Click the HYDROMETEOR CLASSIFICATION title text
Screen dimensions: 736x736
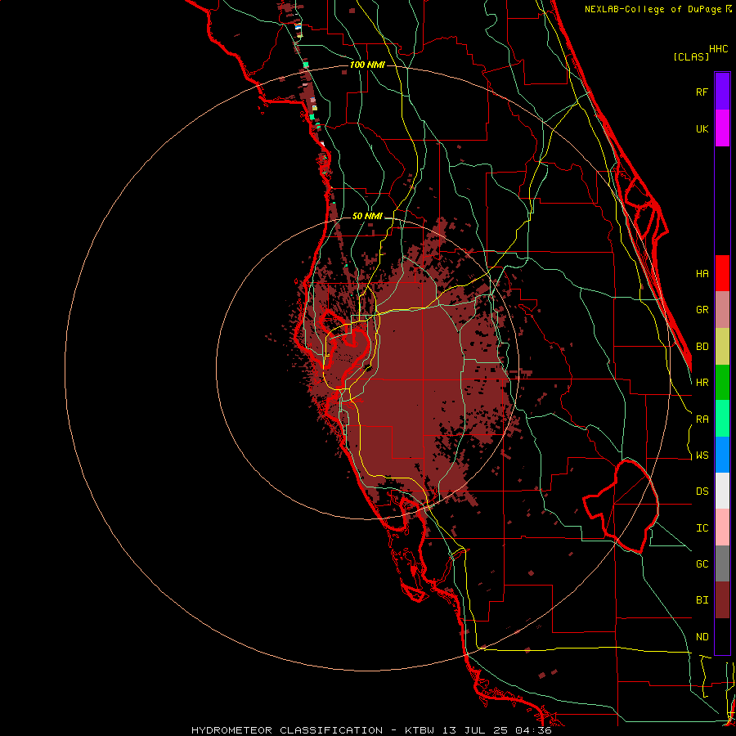287,730
